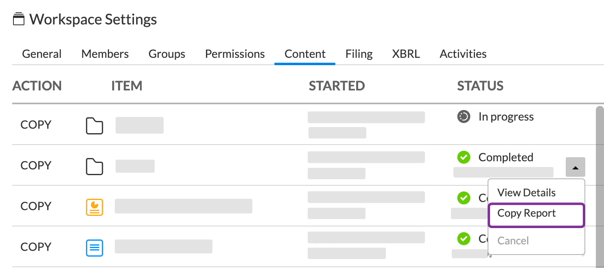Go to the Permissions tab
This screenshot has height=268, width=604.
(x=235, y=54)
